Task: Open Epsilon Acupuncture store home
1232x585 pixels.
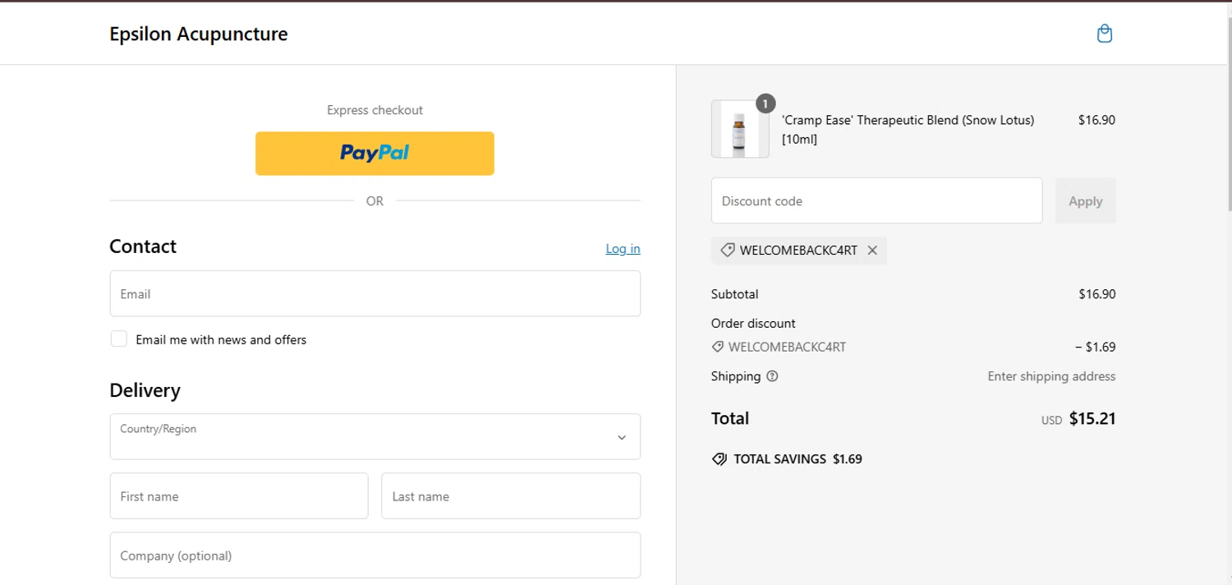Action: coord(199,34)
